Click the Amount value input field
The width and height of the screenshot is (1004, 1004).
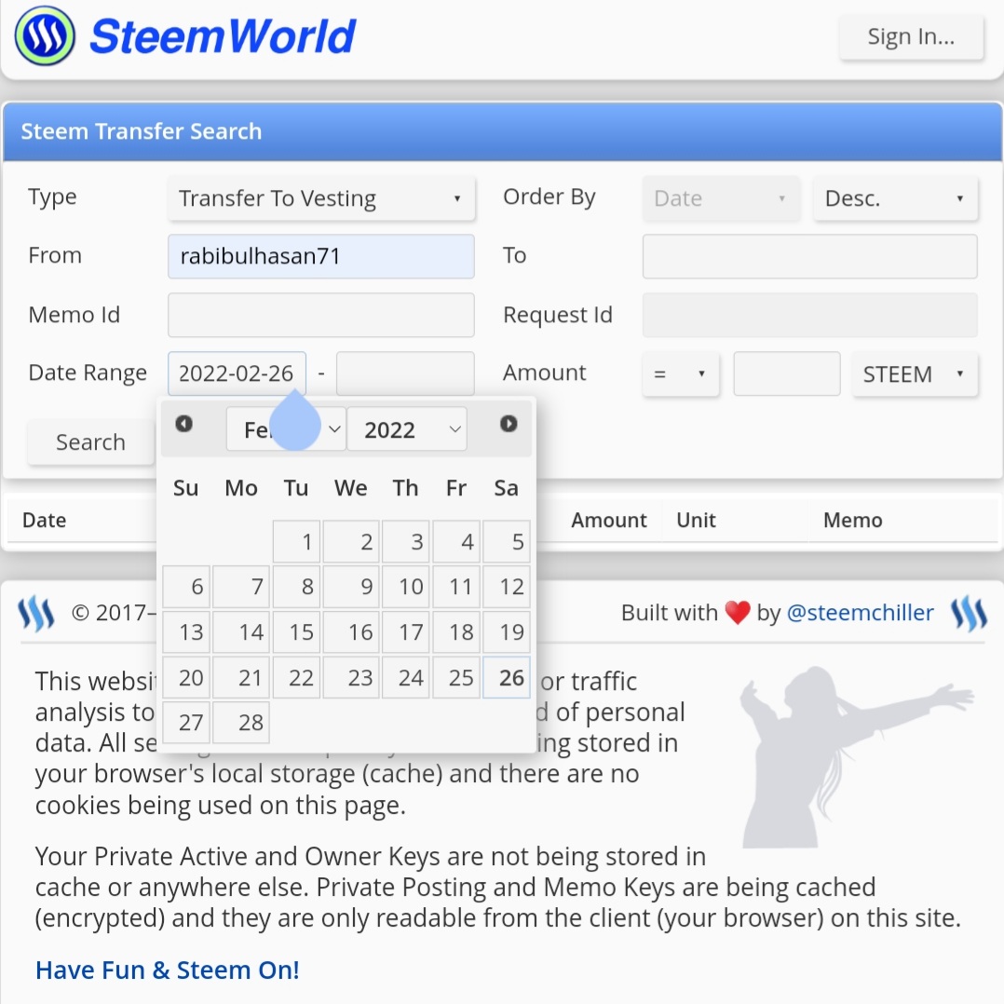pyautogui.click(x=787, y=373)
